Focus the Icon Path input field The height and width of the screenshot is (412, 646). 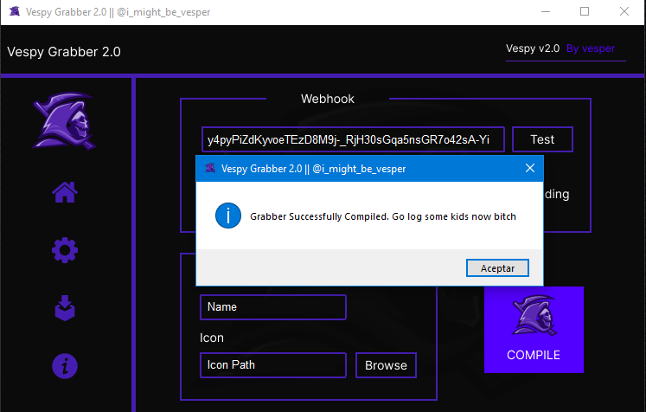[273, 365]
